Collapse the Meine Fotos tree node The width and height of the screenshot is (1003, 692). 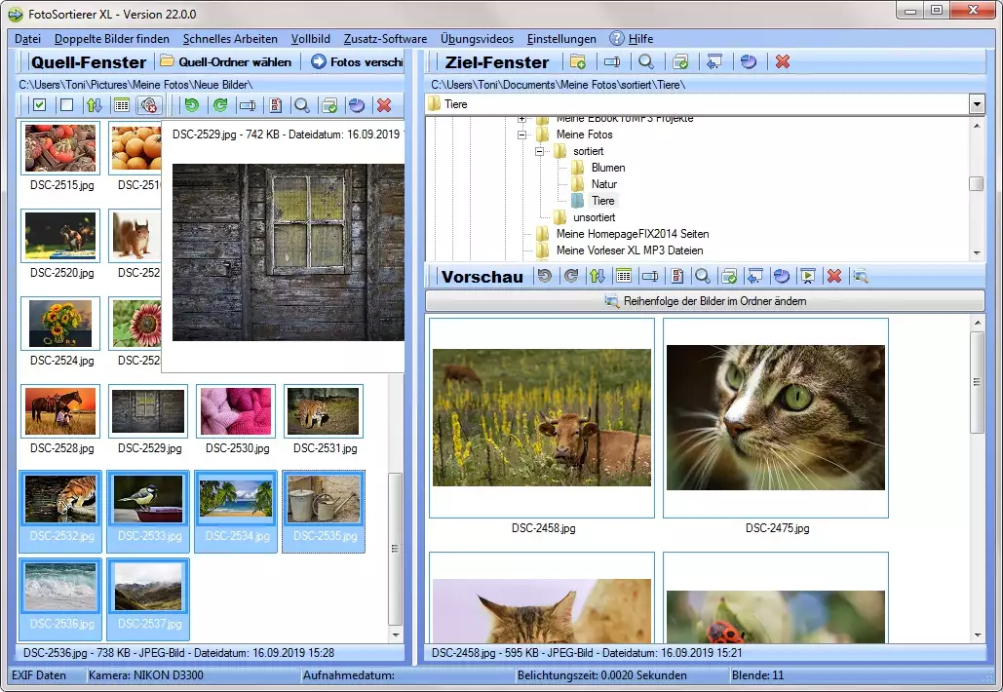522,135
